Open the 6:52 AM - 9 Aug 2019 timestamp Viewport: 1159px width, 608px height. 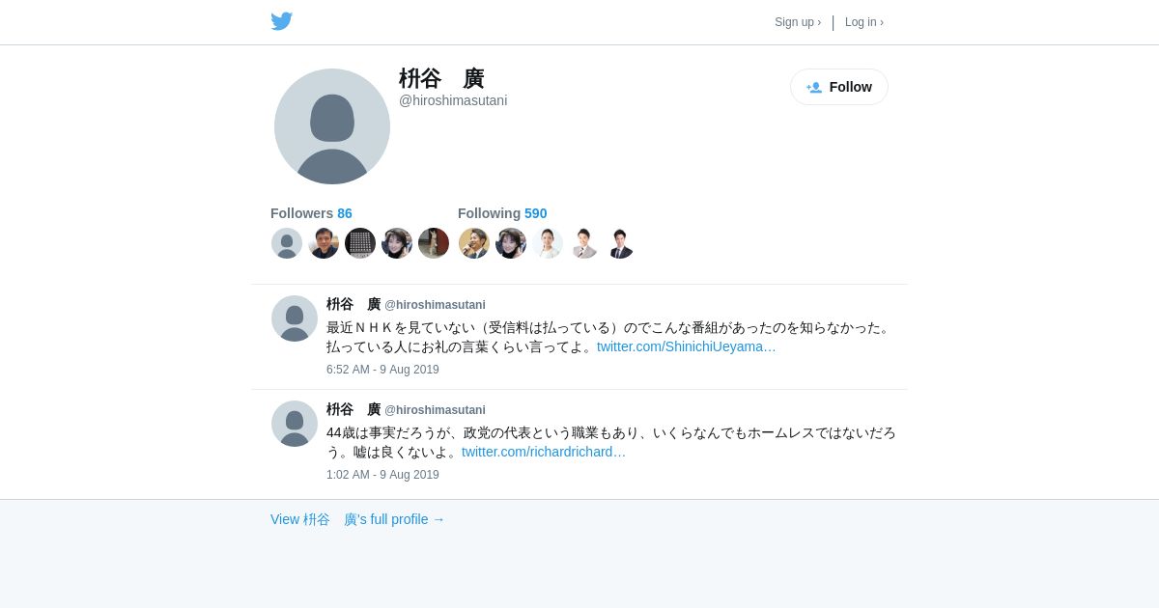click(382, 370)
